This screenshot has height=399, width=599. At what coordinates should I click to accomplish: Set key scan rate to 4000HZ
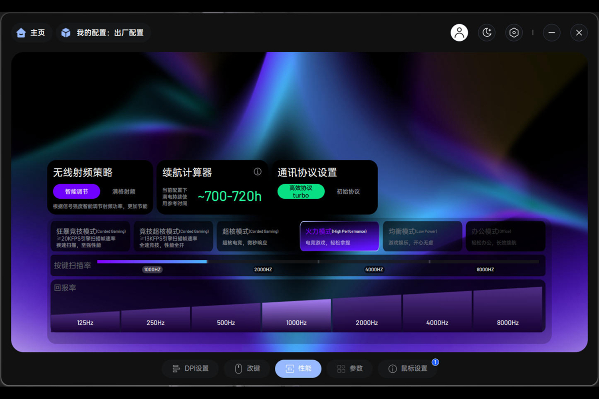374,270
